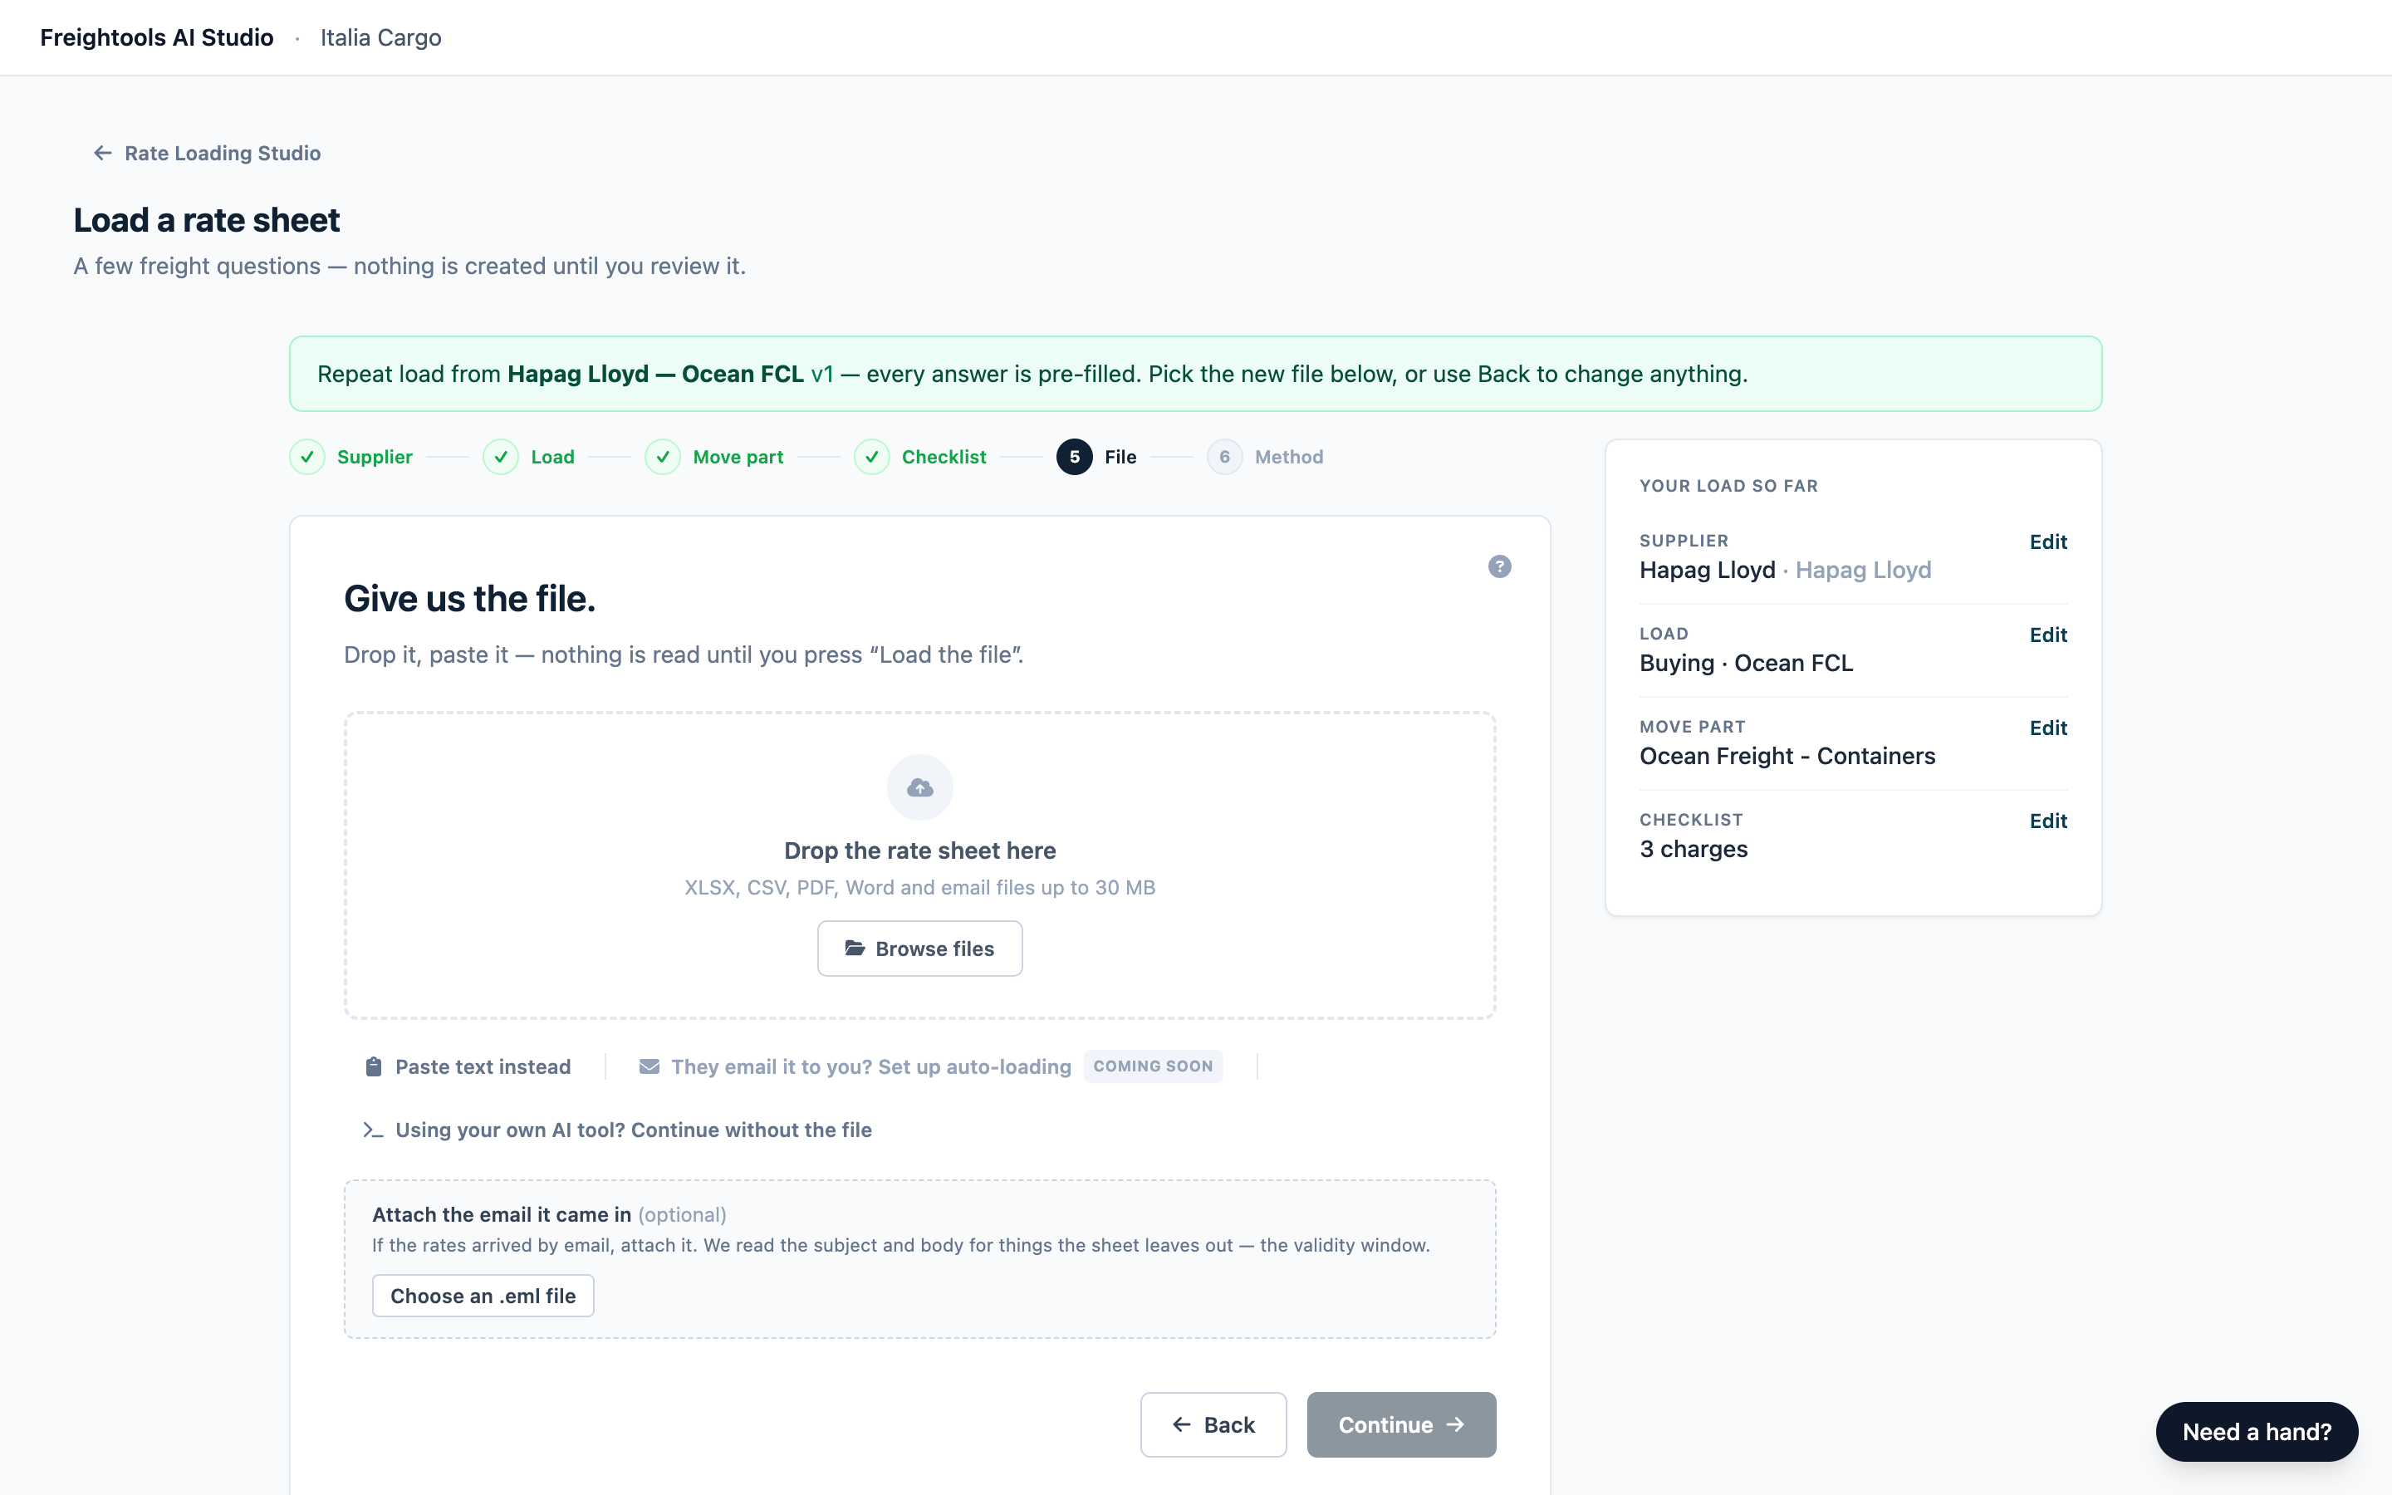Click the COMING SOON badge
The image size is (2392, 1495).
pos(1154,1066)
